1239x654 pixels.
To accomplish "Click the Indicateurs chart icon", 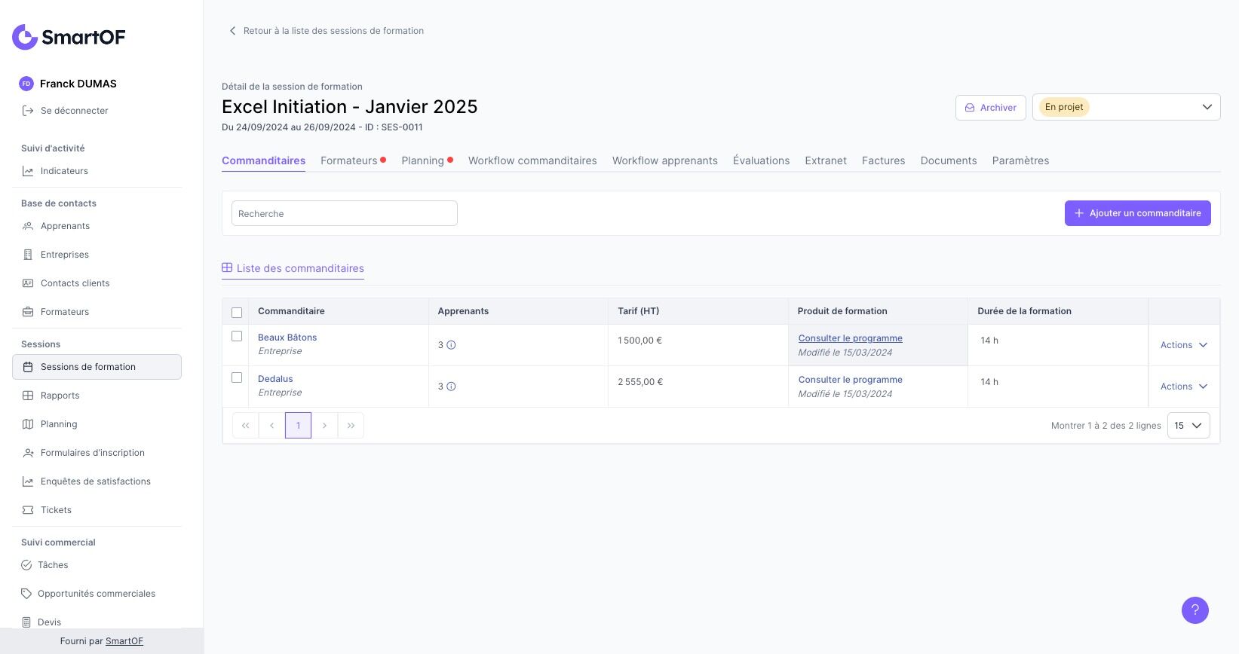I will 28,171.
